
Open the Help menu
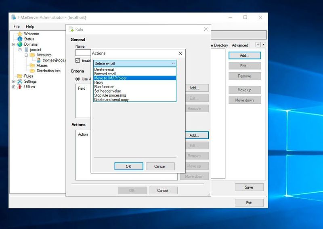coord(30,26)
